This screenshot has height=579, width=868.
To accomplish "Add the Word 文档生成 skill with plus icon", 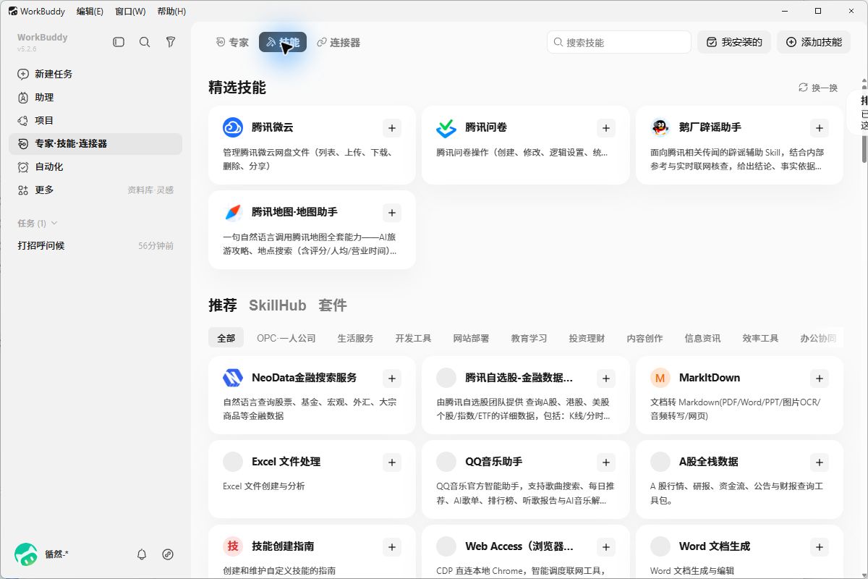I will tap(820, 546).
